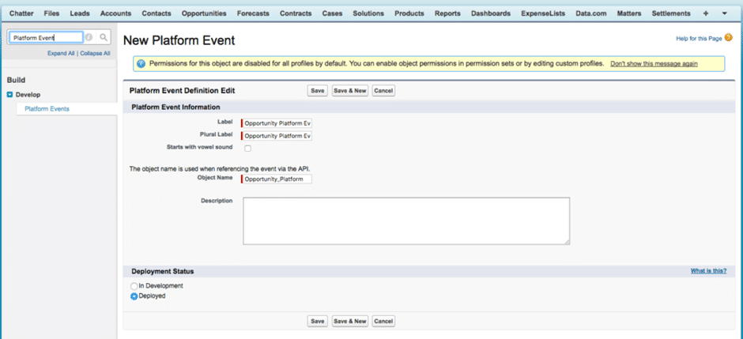Open the What is this? link
This screenshot has height=339, width=743.
tap(708, 271)
